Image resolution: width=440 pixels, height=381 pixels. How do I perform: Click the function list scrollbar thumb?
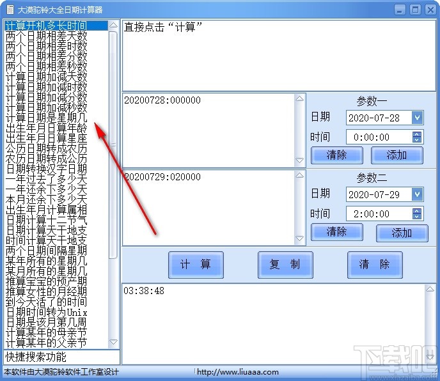(x=113, y=144)
